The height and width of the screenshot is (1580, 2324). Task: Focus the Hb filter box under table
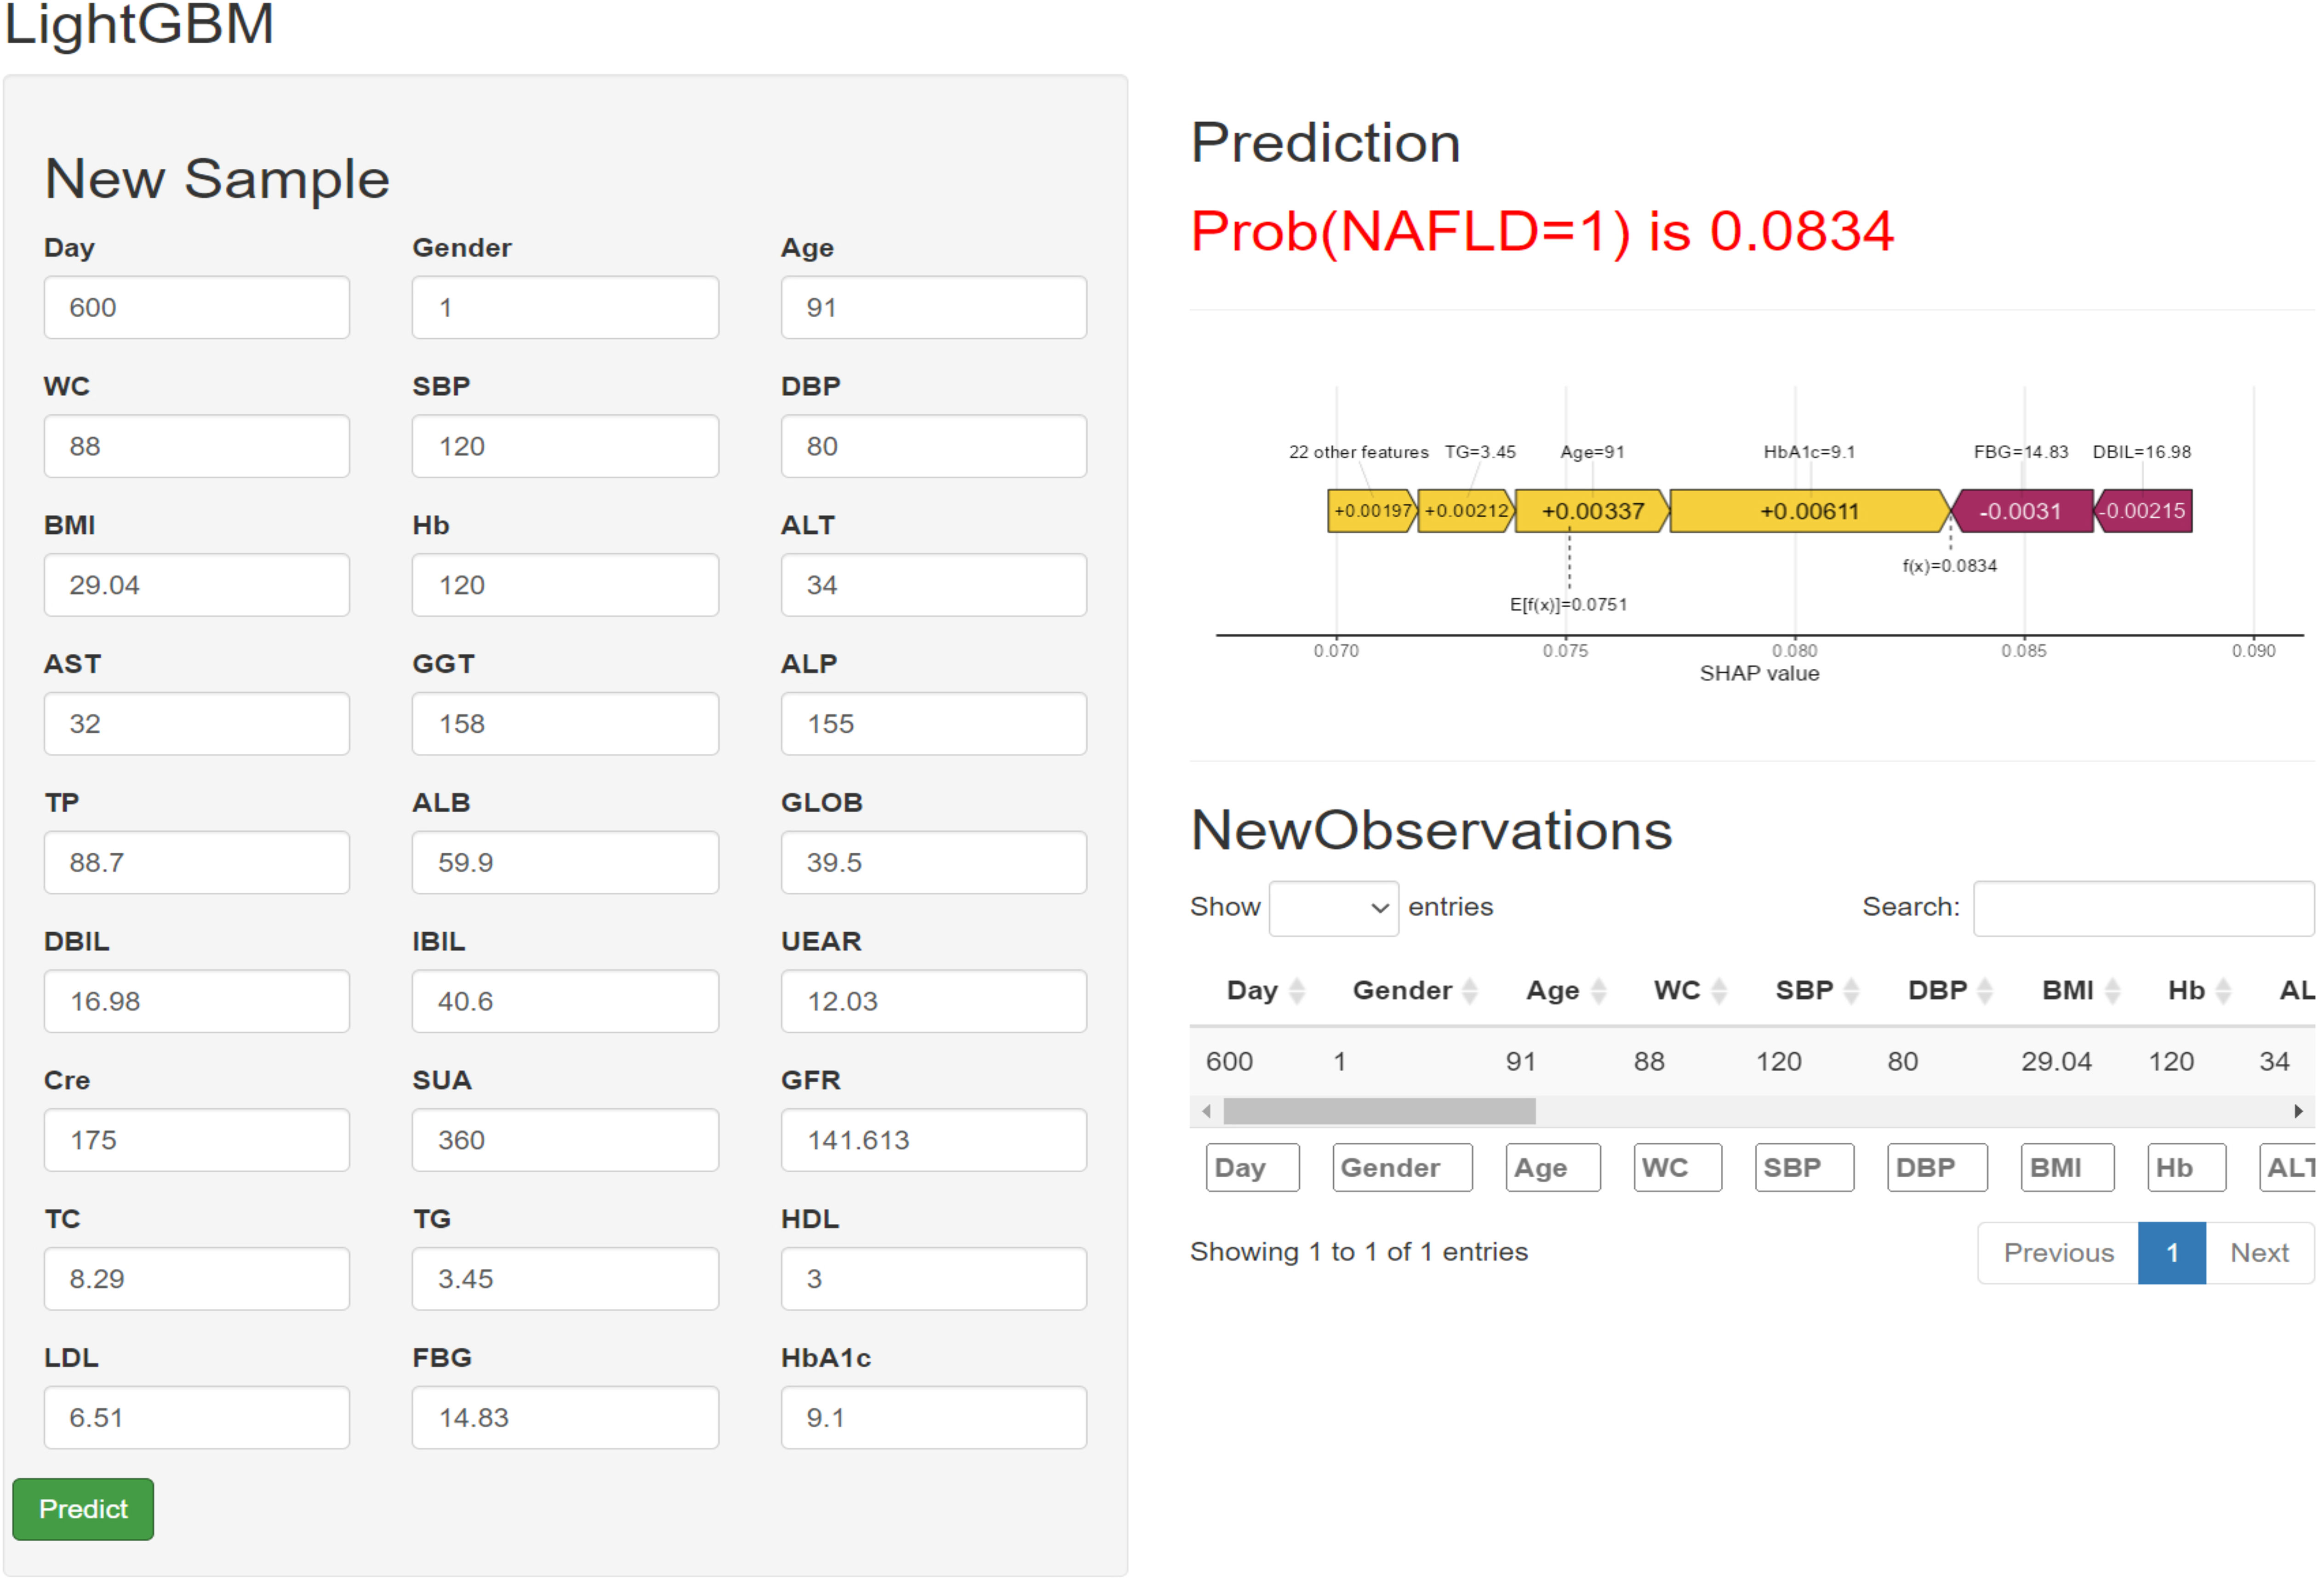tap(2186, 1167)
